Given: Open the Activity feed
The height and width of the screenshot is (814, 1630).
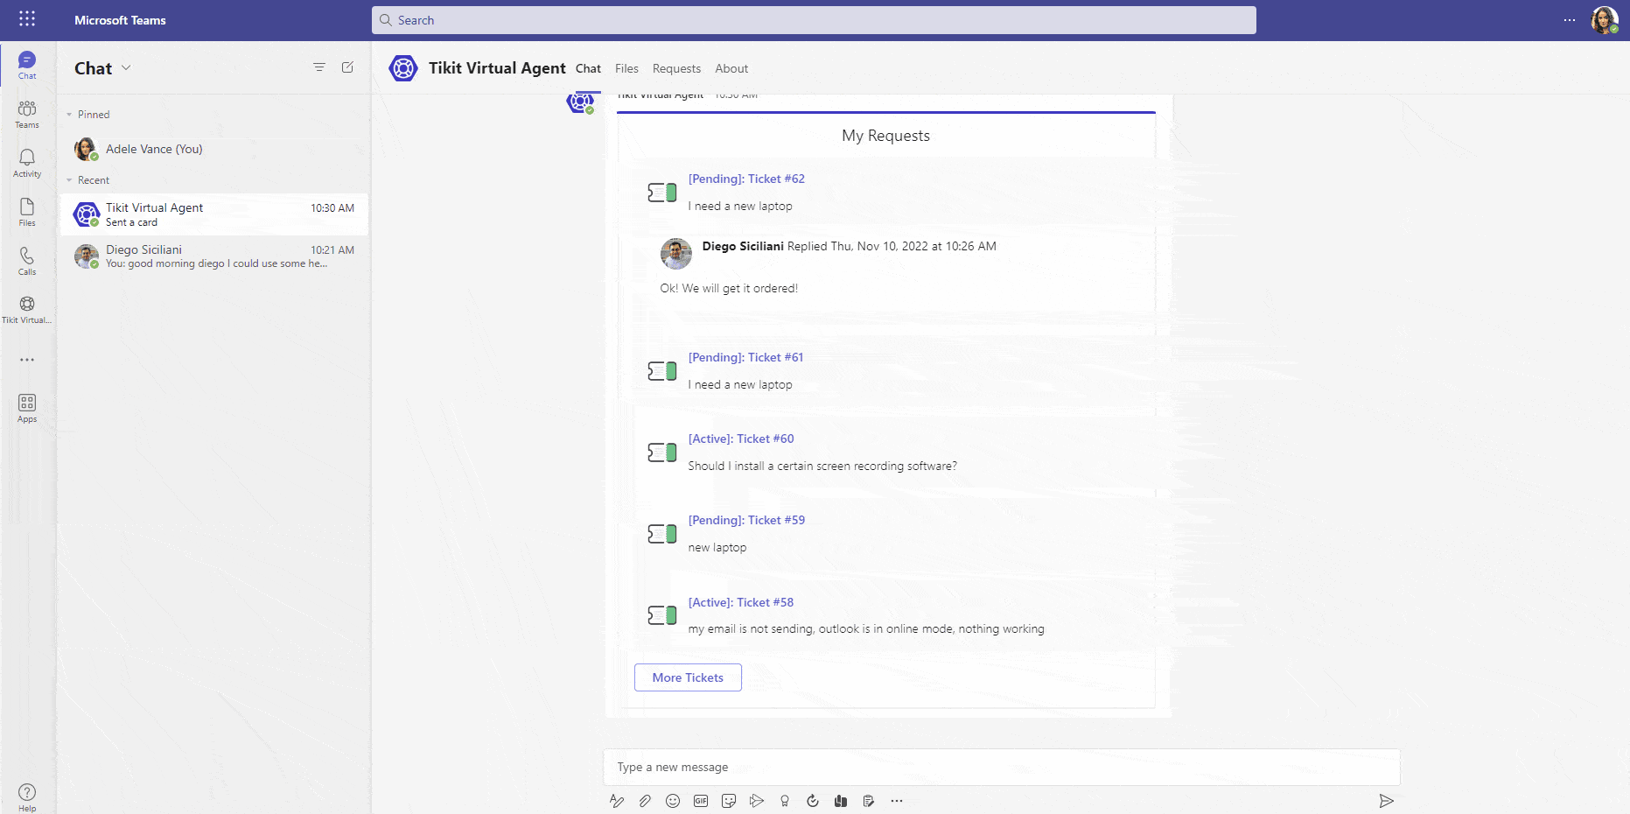Looking at the screenshot, I should pyautogui.click(x=27, y=163).
